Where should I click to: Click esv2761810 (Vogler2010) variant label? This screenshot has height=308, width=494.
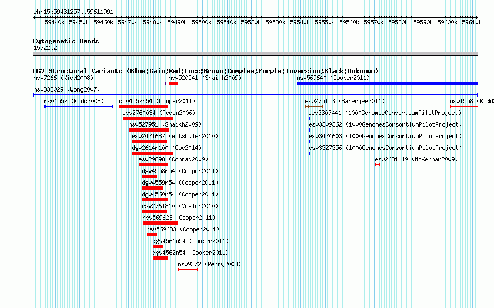point(180,206)
